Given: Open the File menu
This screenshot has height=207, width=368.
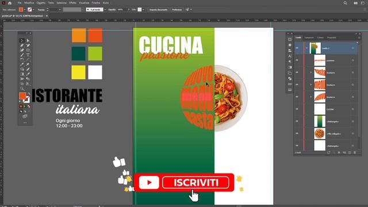Looking at the screenshot, I should [x=20, y=3].
